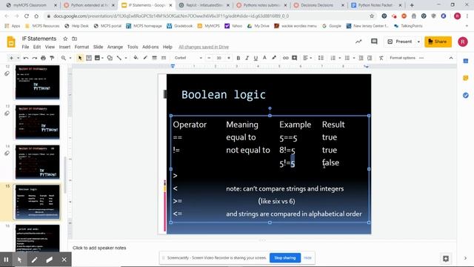Toggle italic formatting
The width and height of the screenshot is (474, 267).
(247, 58)
